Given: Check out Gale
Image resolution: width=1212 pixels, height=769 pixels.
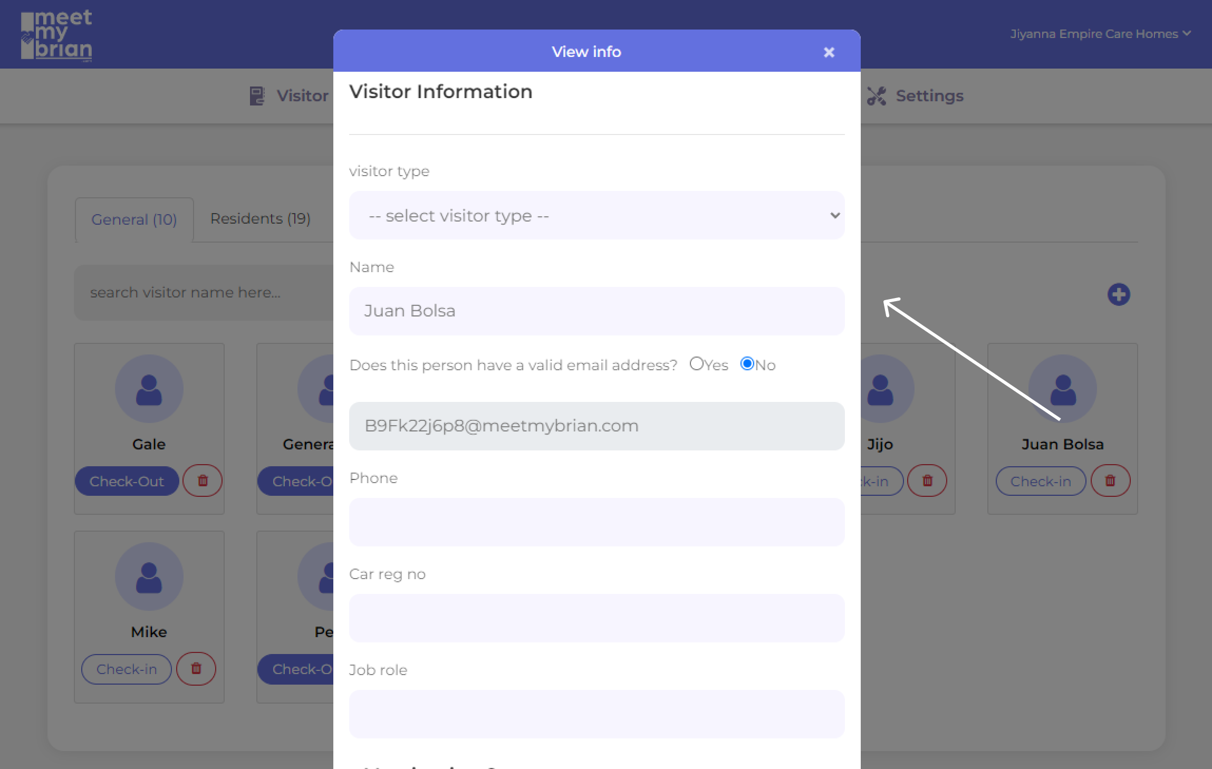Looking at the screenshot, I should pyautogui.click(x=127, y=481).
